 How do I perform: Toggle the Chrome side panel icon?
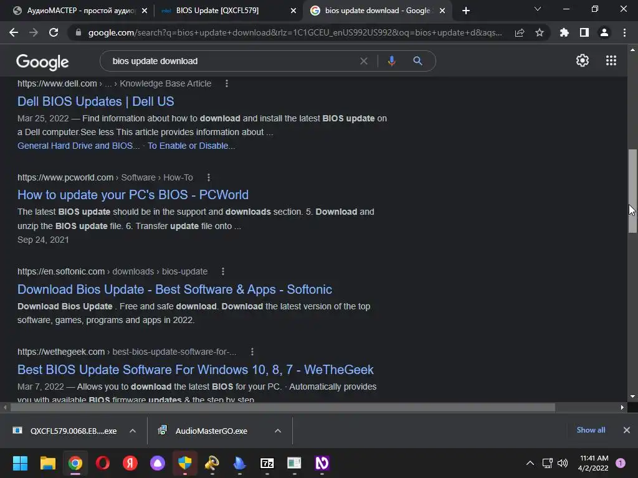(x=584, y=32)
